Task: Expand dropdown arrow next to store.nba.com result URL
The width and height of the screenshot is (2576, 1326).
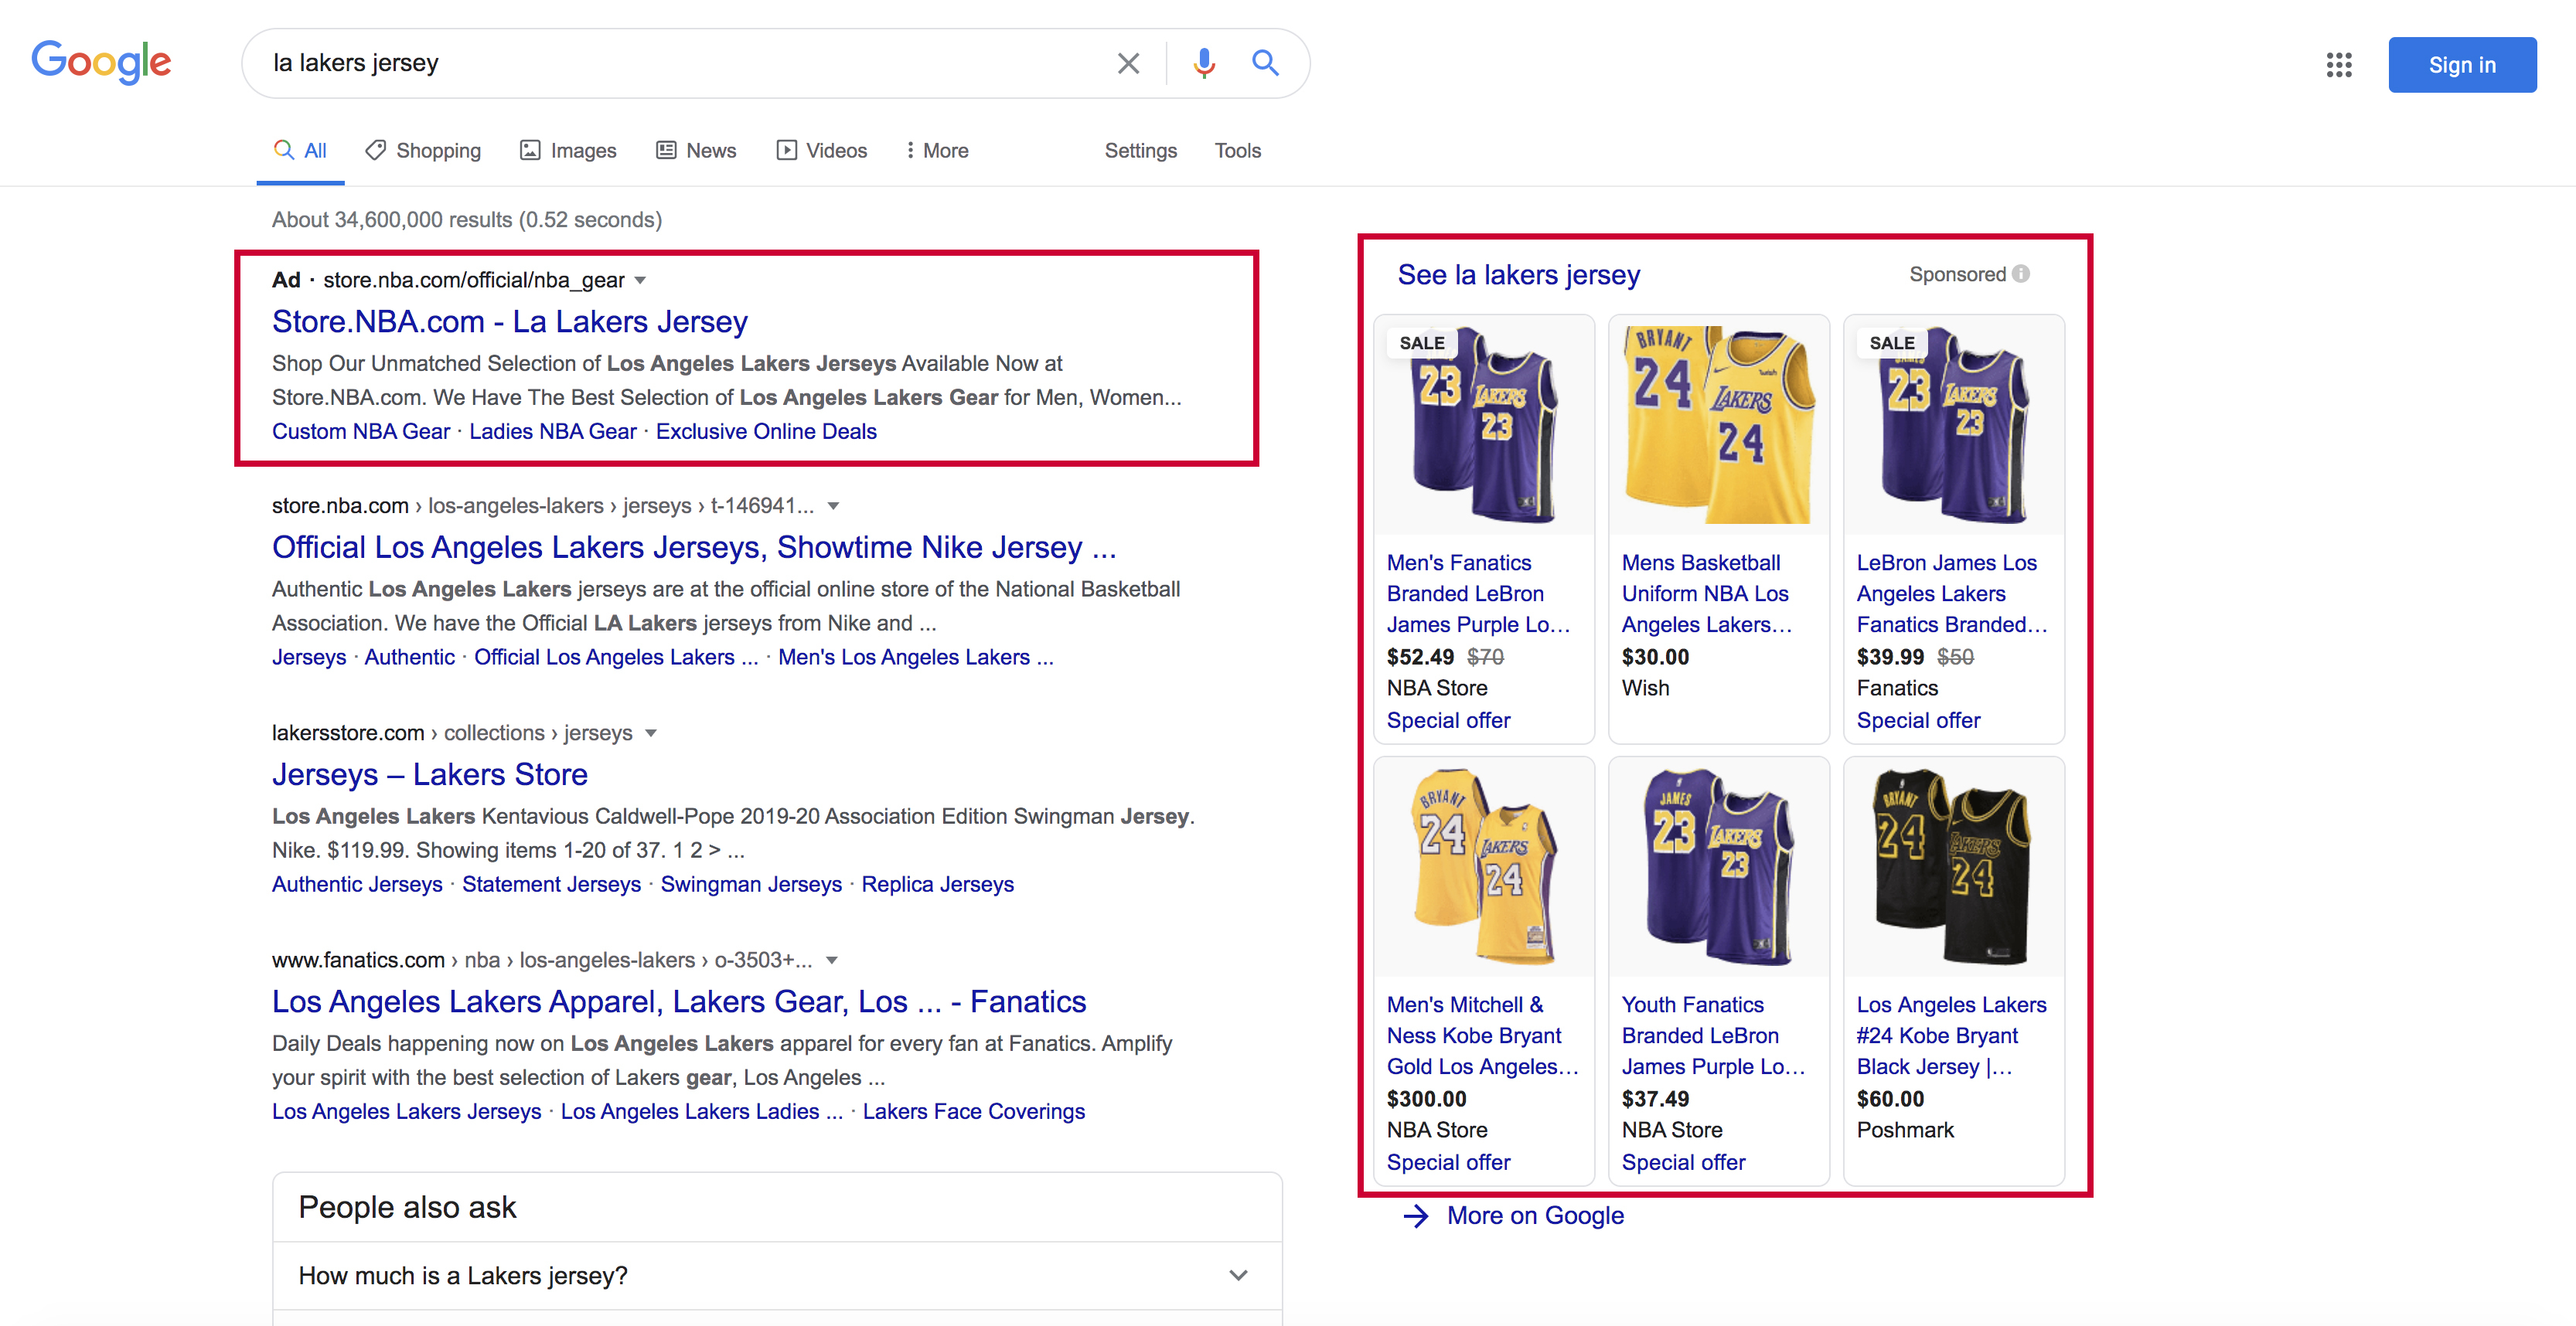Action: click(x=833, y=507)
